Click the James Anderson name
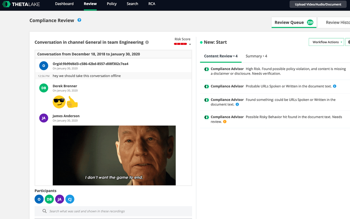350x219 pixels. pos(66,116)
